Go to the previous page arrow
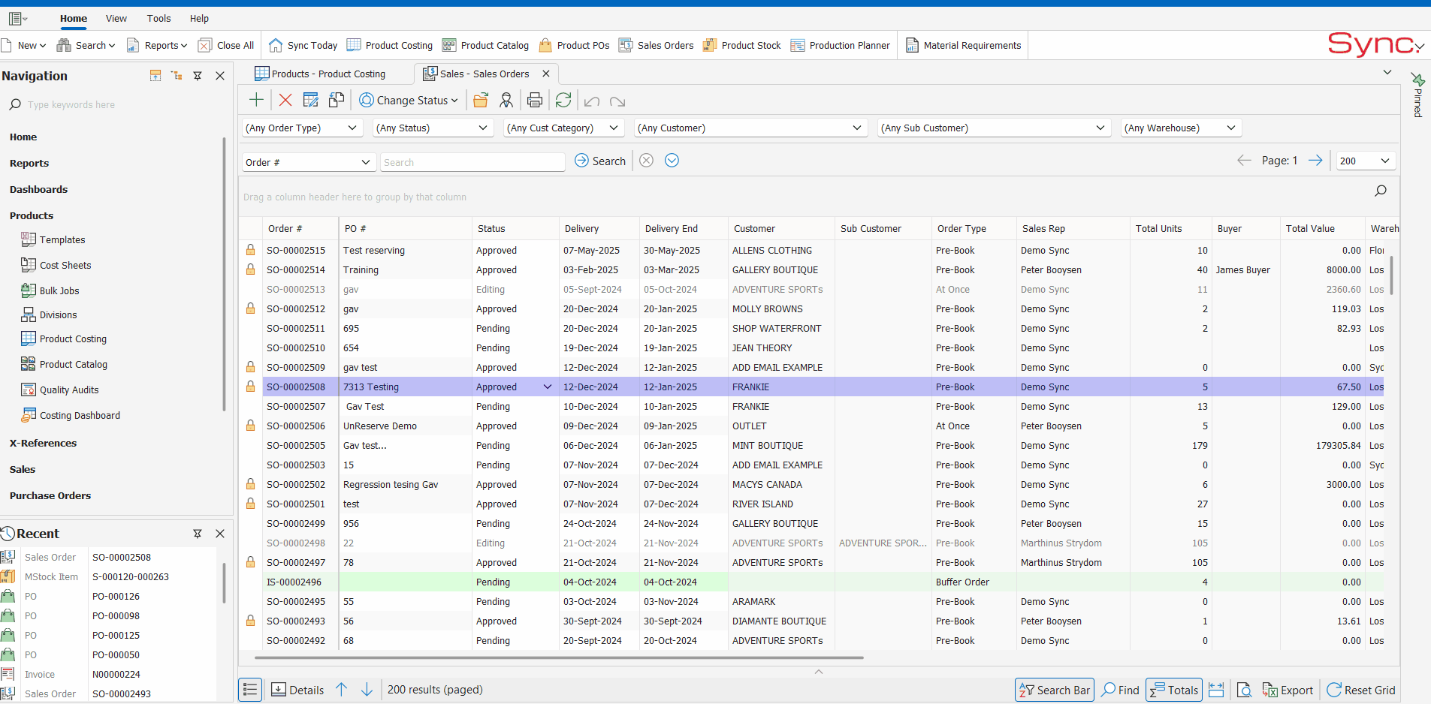Viewport: 1431px width, 704px height. pyautogui.click(x=1244, y=161)
